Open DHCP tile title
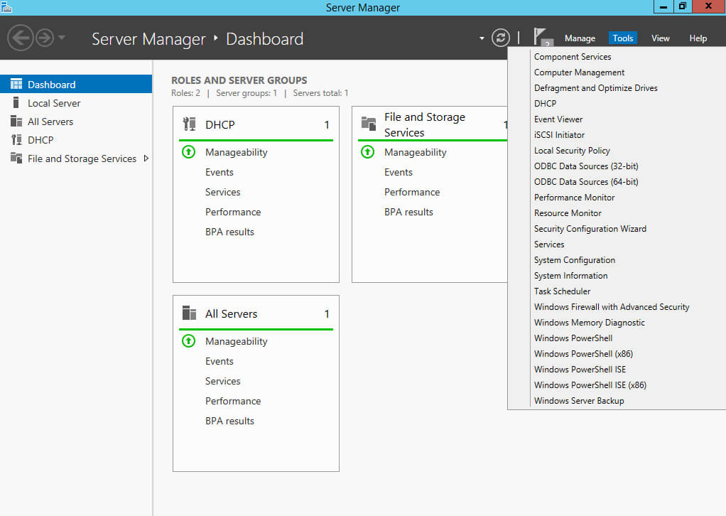Screen dimensions: 726x516 pyautogui.click(x=220, y=124)
